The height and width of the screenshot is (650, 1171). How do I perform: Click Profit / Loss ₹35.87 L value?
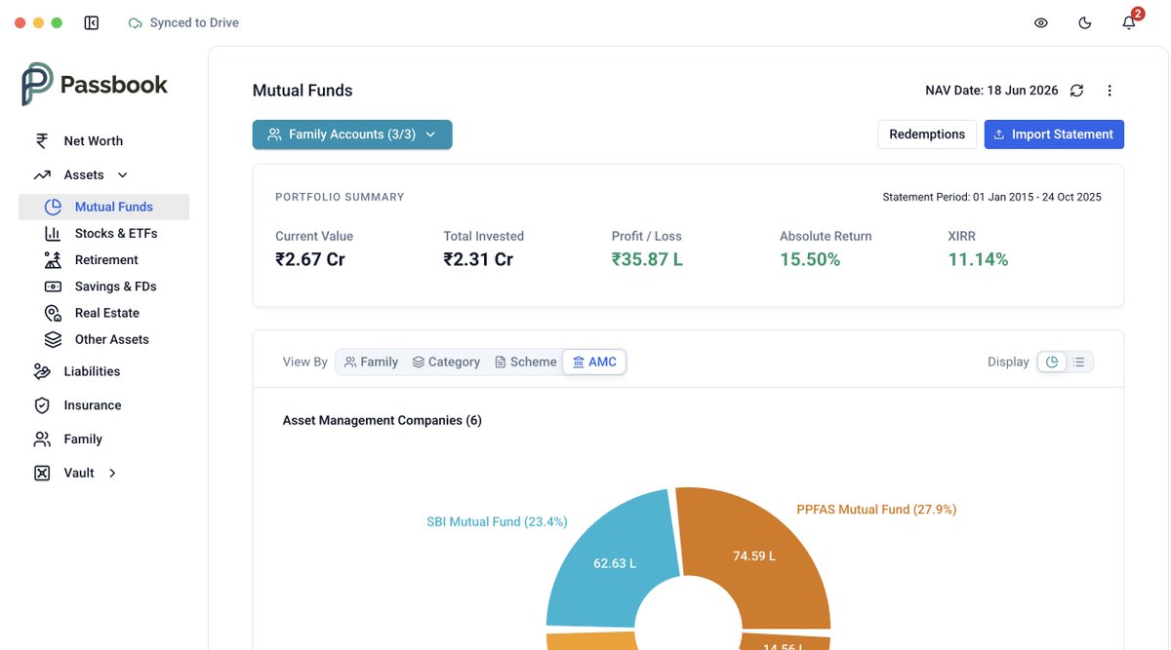pyautogui.click(x=647, y=259)
